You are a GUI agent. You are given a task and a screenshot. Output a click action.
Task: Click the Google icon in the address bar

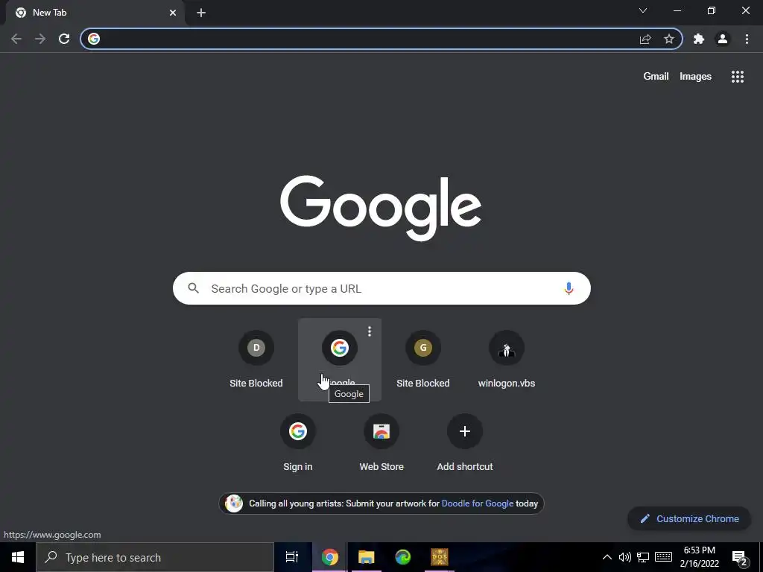click(94, 39)
